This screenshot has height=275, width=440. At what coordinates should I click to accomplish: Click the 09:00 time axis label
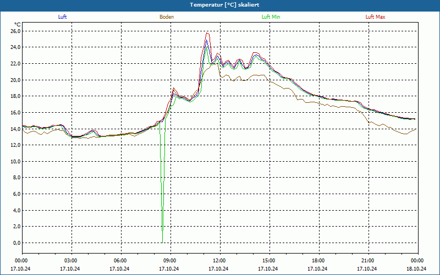pyautogui.click(x=170, y=261)
